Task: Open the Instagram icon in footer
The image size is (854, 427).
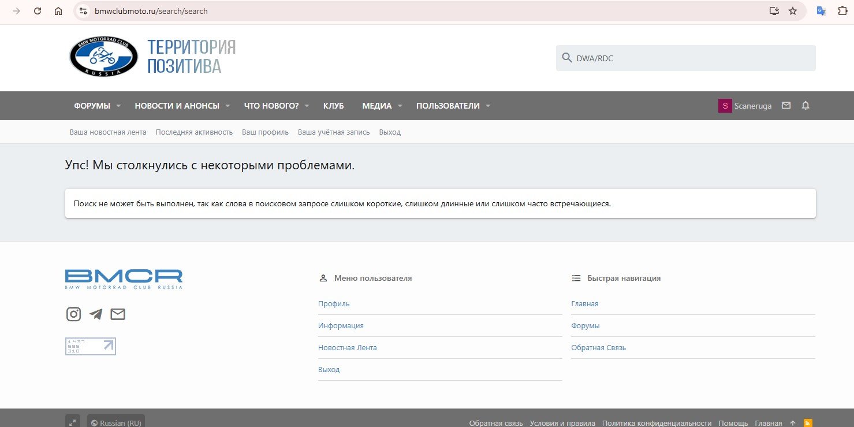Action: (73, 314)
